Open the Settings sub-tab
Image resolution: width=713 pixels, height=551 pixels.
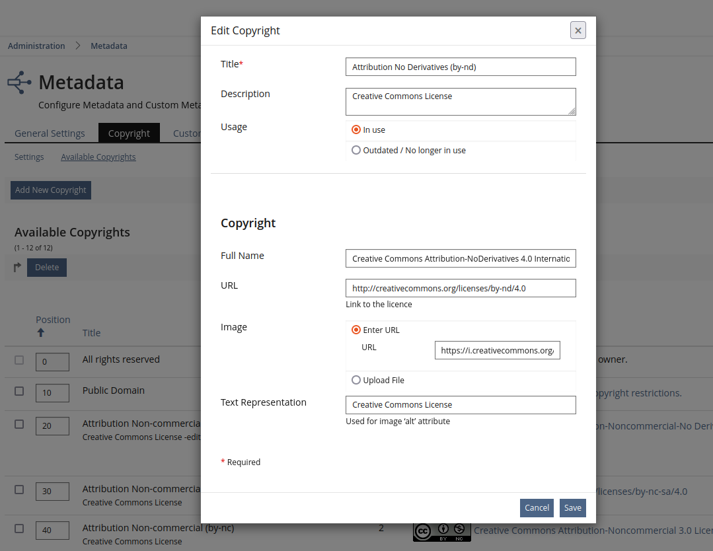29,157
